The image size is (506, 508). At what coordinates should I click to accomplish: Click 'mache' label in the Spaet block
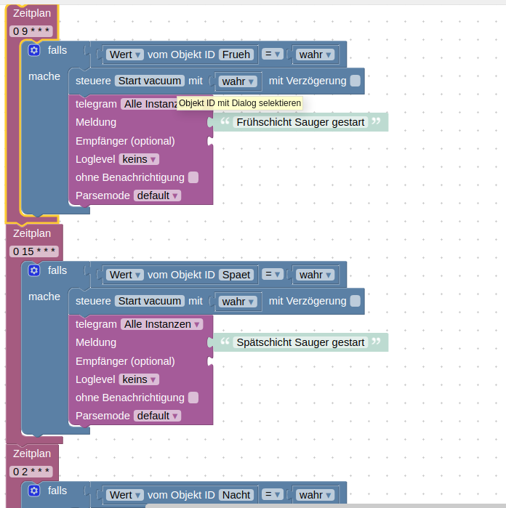tap(44, 297)
